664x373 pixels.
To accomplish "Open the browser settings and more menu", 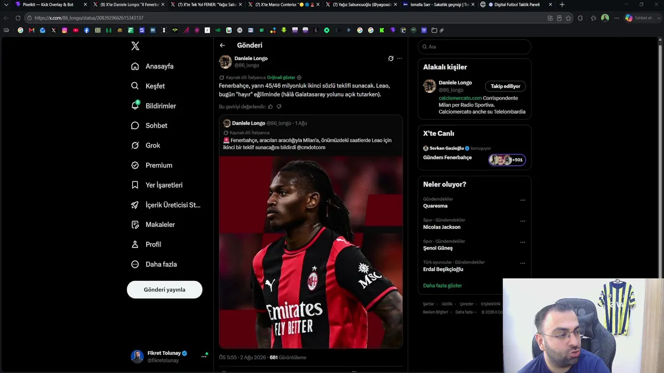I will pyautogui.click(x=616, y=18).
